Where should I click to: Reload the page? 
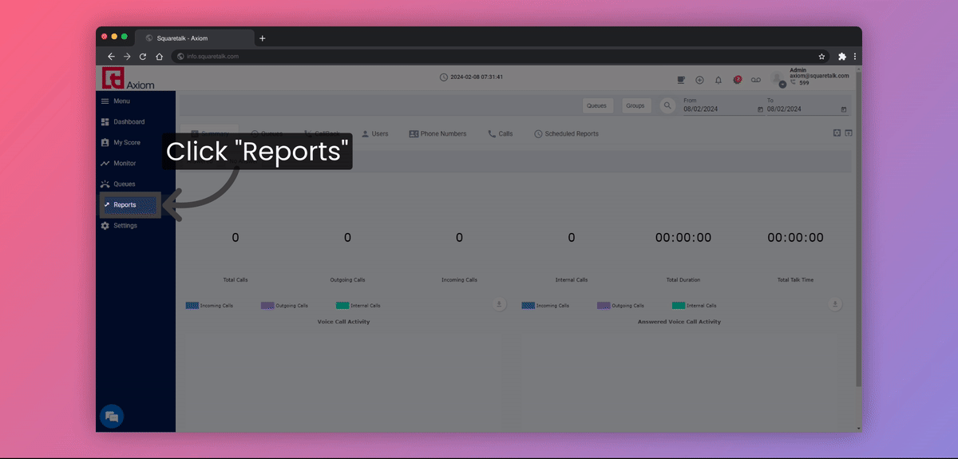(143, 57)
